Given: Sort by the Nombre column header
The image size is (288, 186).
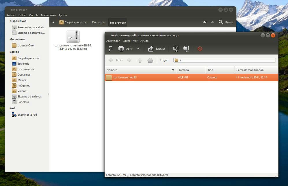Looking at the screenshot, I should click(x=140, y=70).
